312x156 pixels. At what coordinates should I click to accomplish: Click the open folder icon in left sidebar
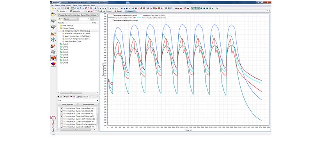(x=53, y=15)
